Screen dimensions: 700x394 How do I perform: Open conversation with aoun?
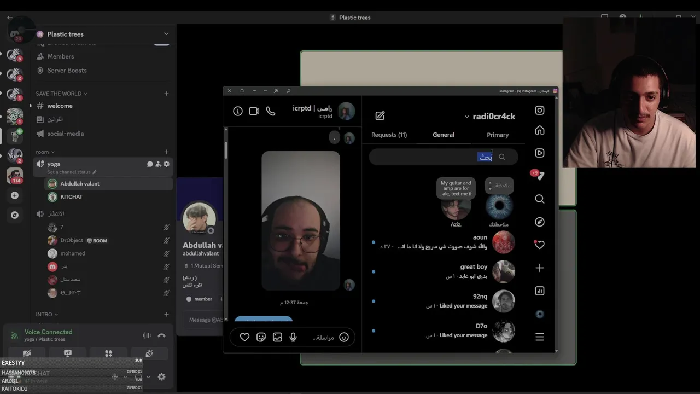(x=443, y=242)
